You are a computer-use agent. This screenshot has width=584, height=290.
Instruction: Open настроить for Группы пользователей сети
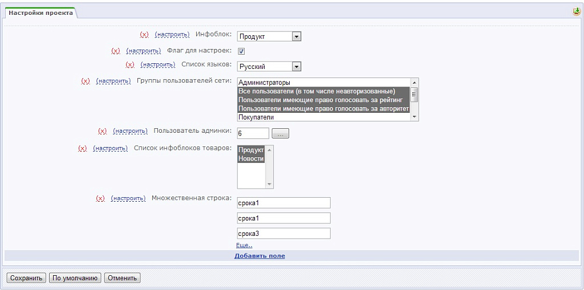pos(113,81)
